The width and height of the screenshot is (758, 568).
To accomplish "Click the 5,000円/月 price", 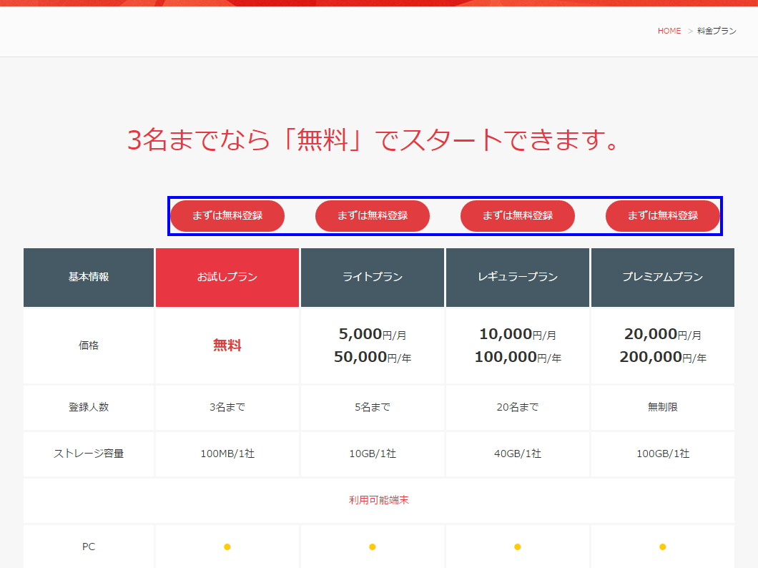I will click(373, 334).
